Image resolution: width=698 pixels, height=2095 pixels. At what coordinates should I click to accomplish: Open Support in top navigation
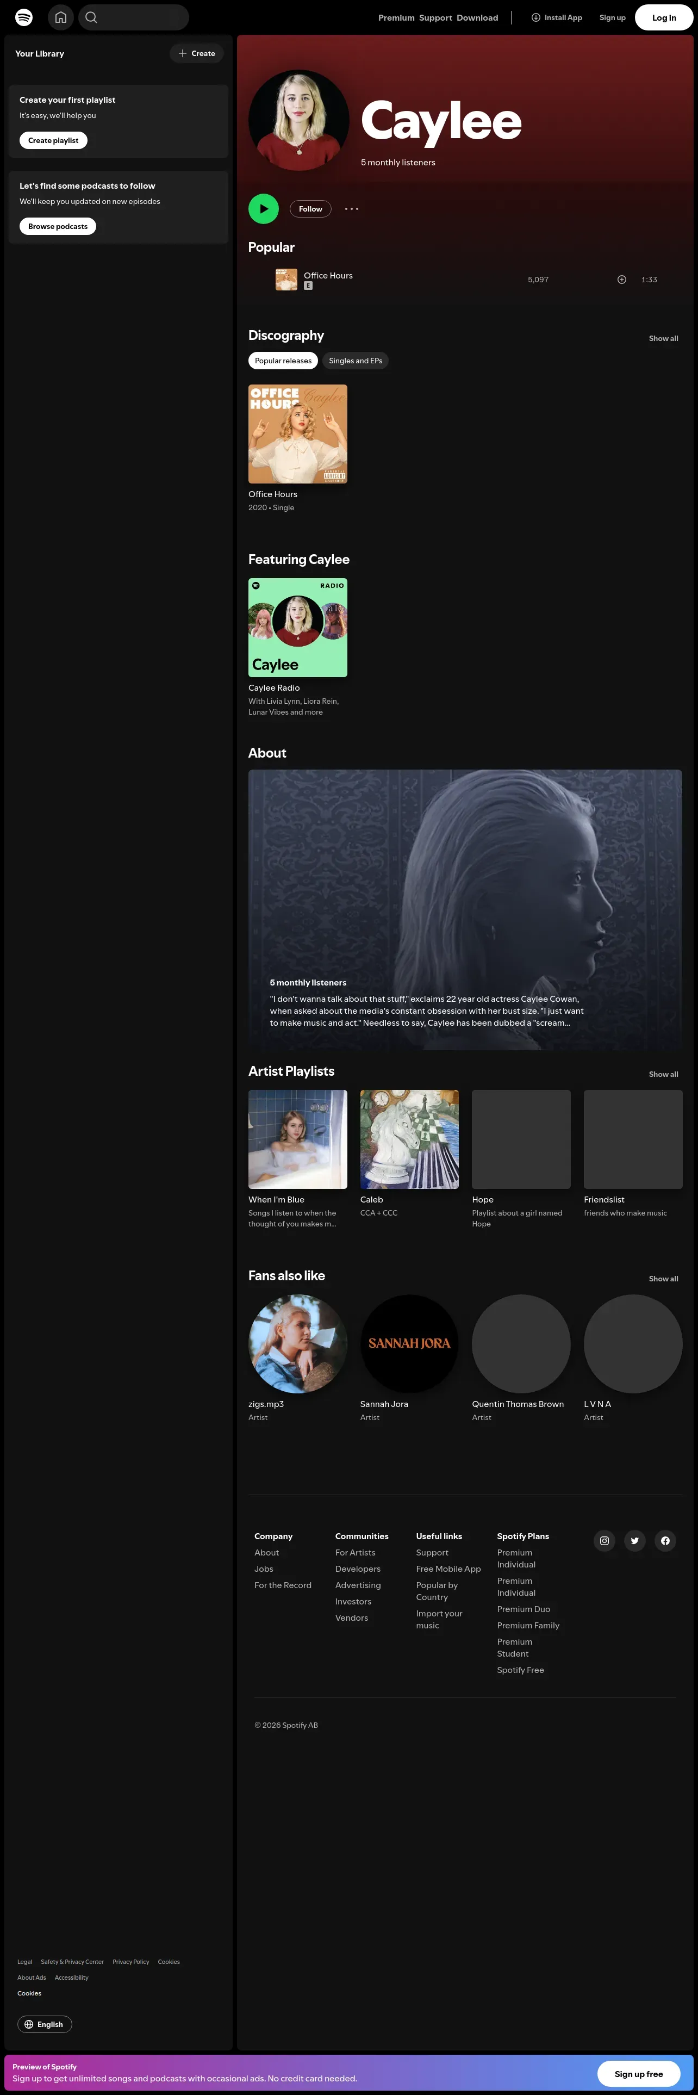[435, 18]
